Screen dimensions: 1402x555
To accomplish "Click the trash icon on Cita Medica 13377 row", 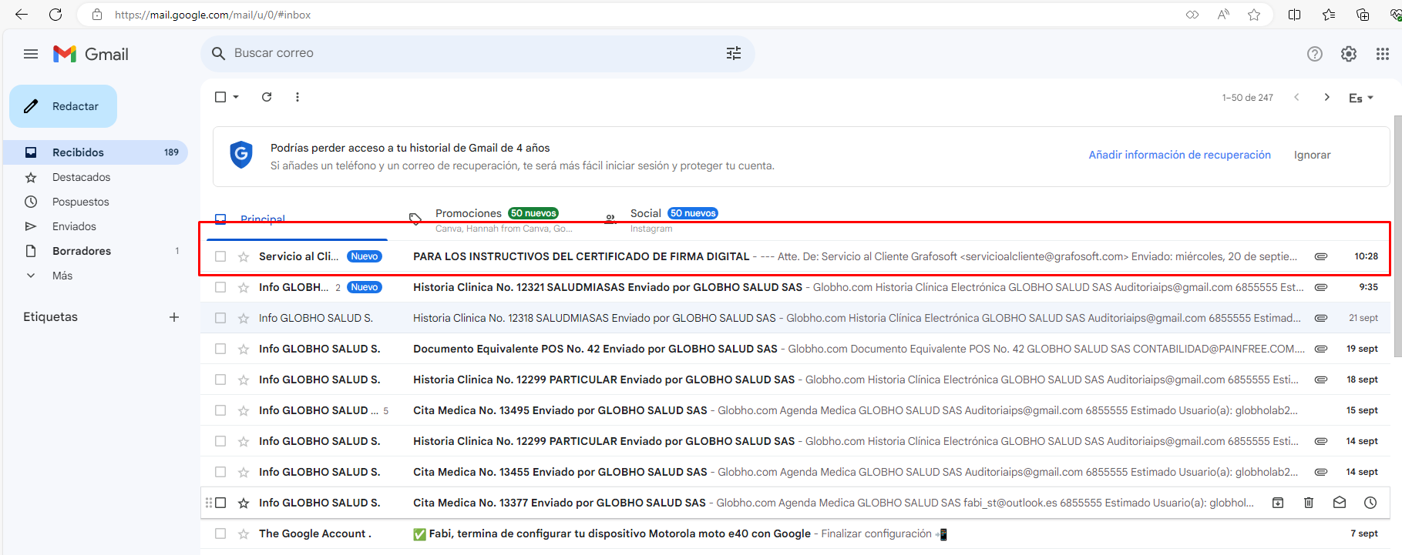I will click(1308, 503).
